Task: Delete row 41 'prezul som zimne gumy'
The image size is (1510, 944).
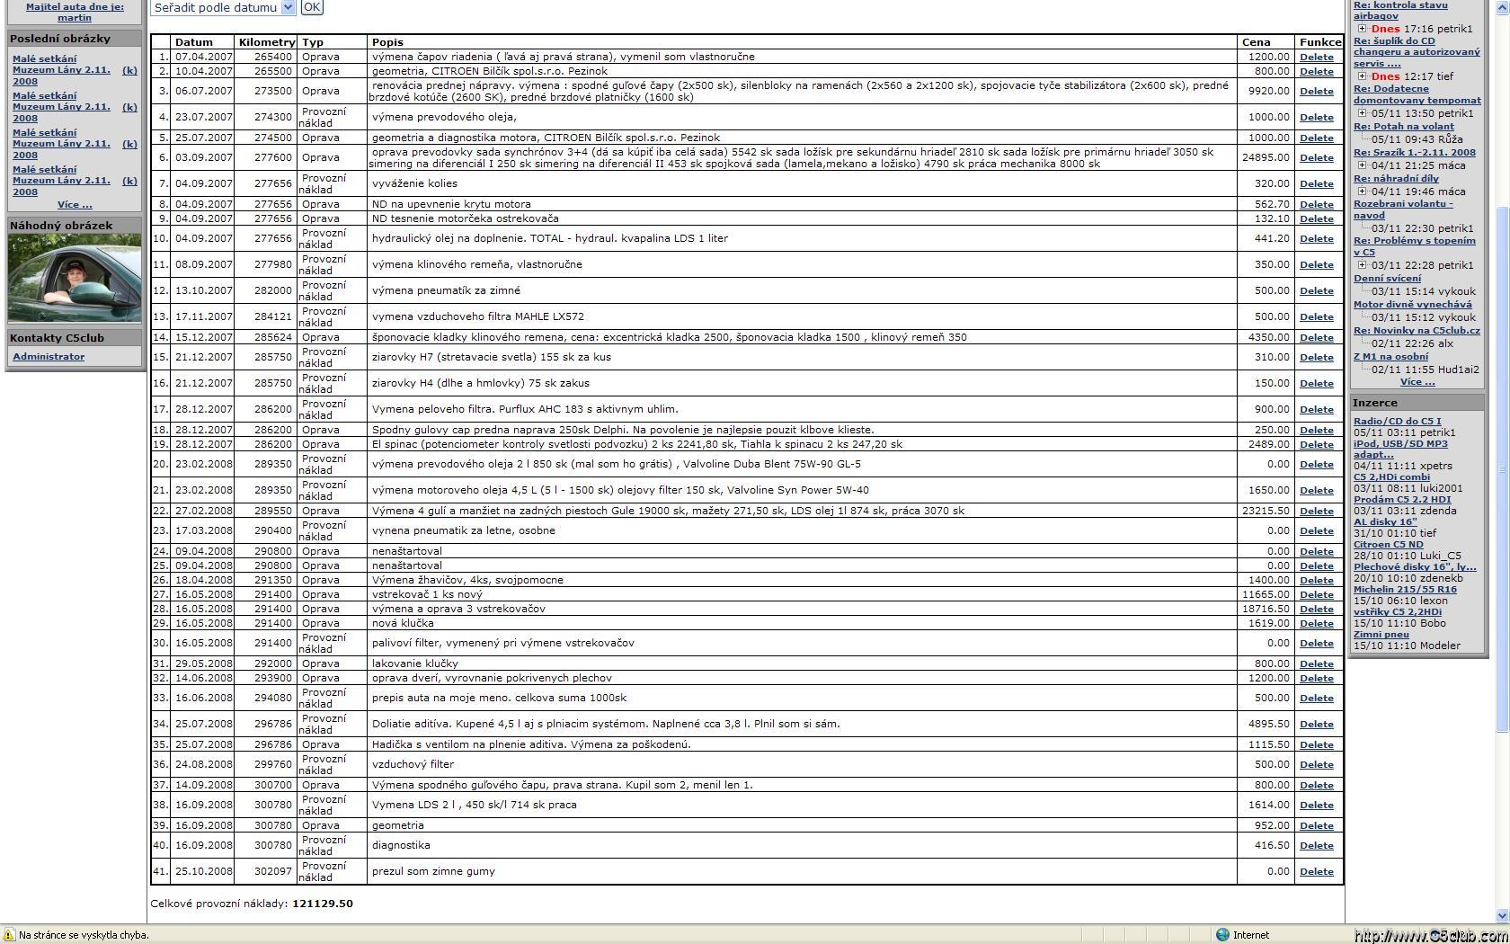Action: point(1316,871)
